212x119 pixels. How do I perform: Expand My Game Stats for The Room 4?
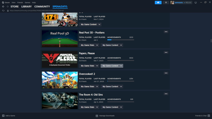point(89,107)
